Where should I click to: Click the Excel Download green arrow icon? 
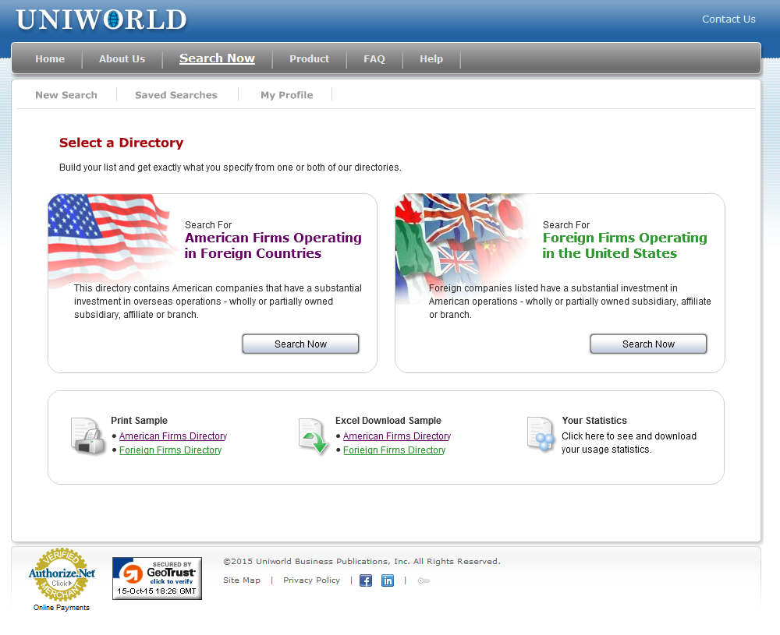tap(313, 436)
